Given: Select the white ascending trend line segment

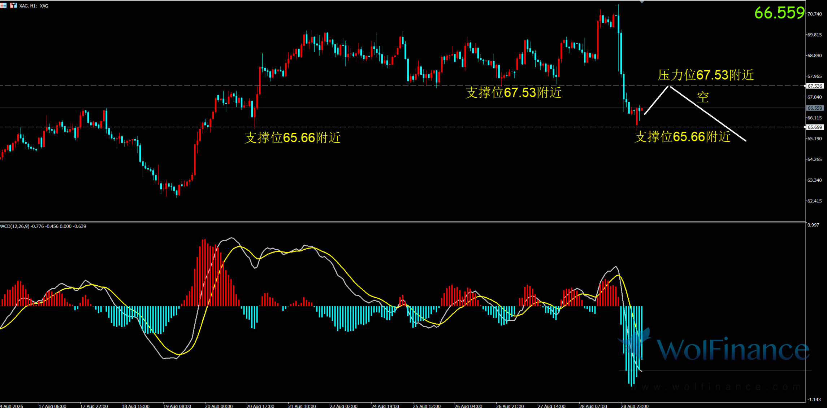Looking at the screenshot, I should click(657, 100).
